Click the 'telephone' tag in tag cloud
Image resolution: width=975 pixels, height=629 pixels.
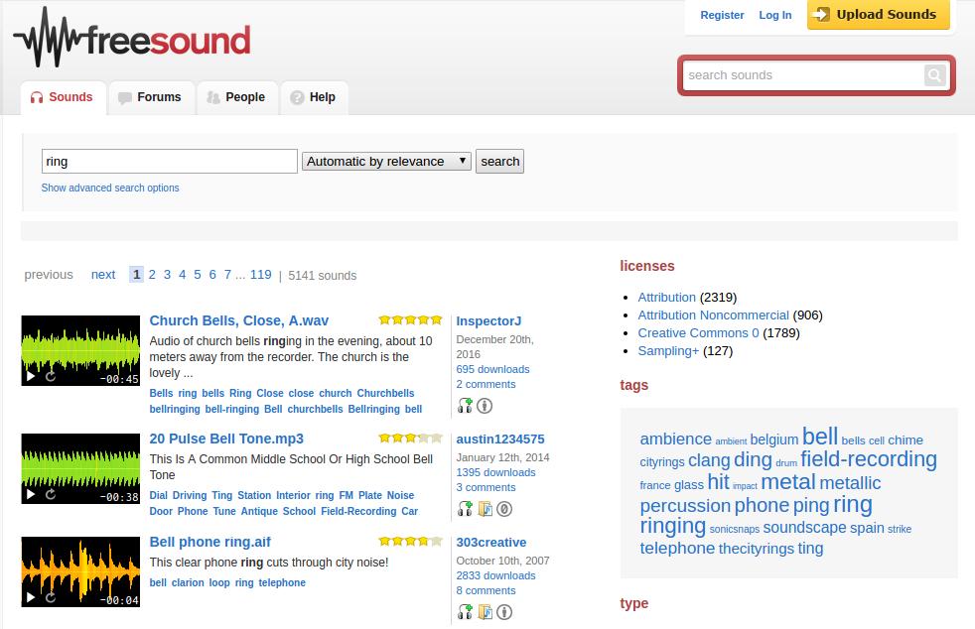pyautogui.click(x=677, y=549)
